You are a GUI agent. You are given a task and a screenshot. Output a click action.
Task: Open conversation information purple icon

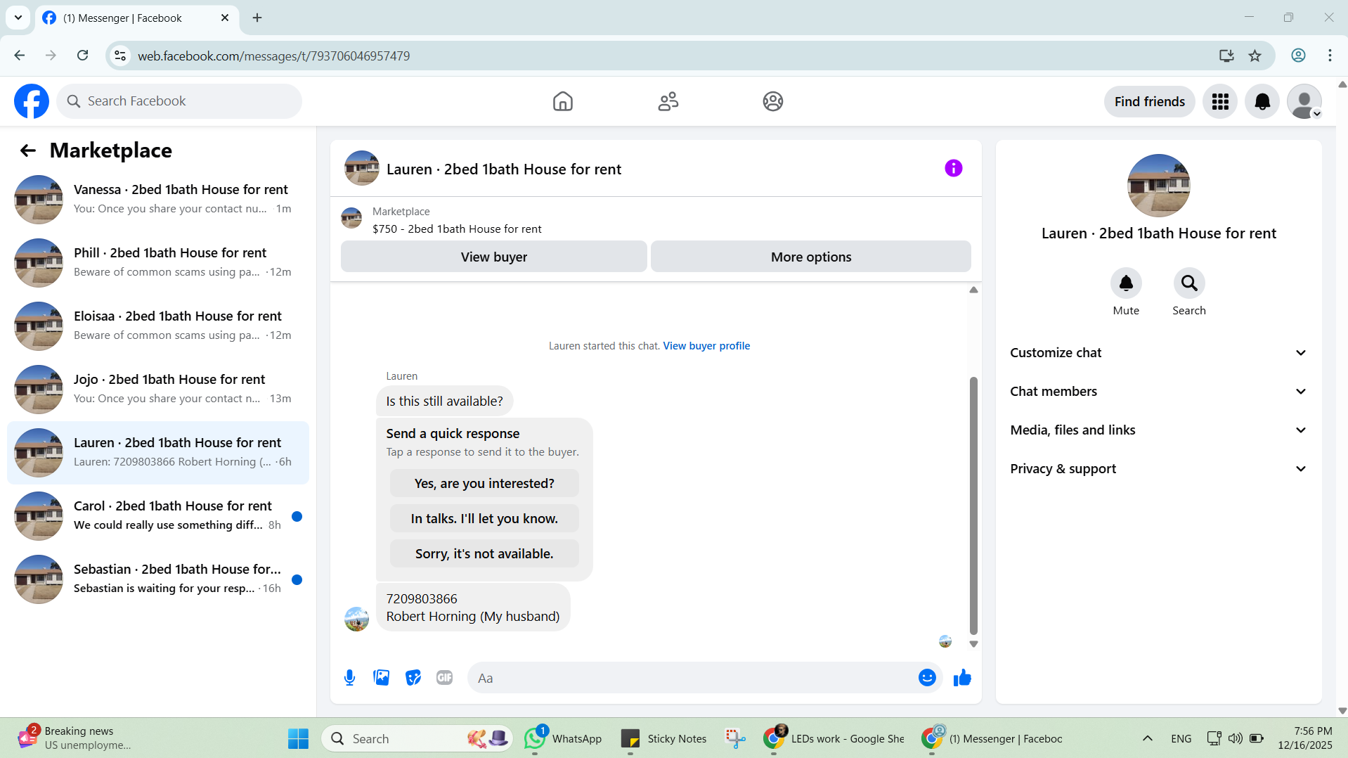[953, 168]
